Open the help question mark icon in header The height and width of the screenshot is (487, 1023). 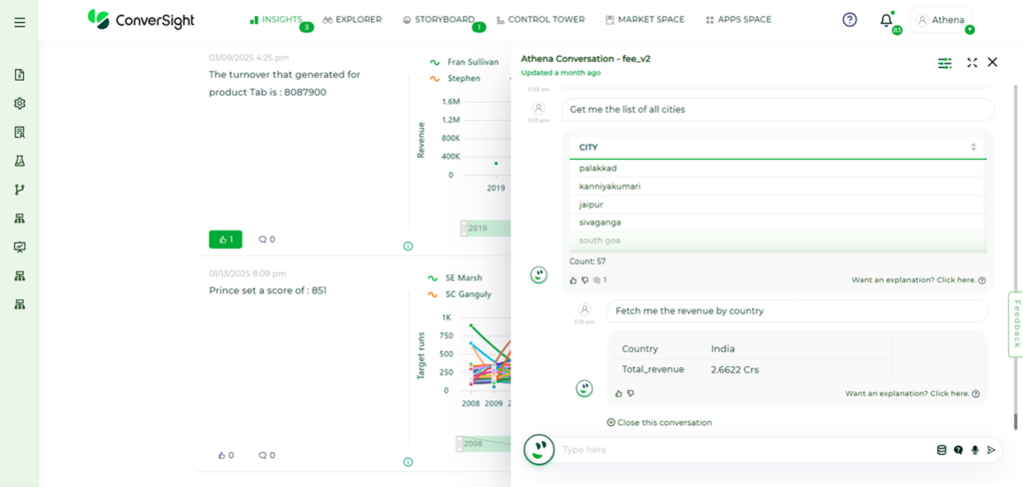[x=849, y=20]
